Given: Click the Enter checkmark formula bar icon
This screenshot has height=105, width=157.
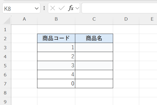Looking at the screenshot, I should (61, 8).
